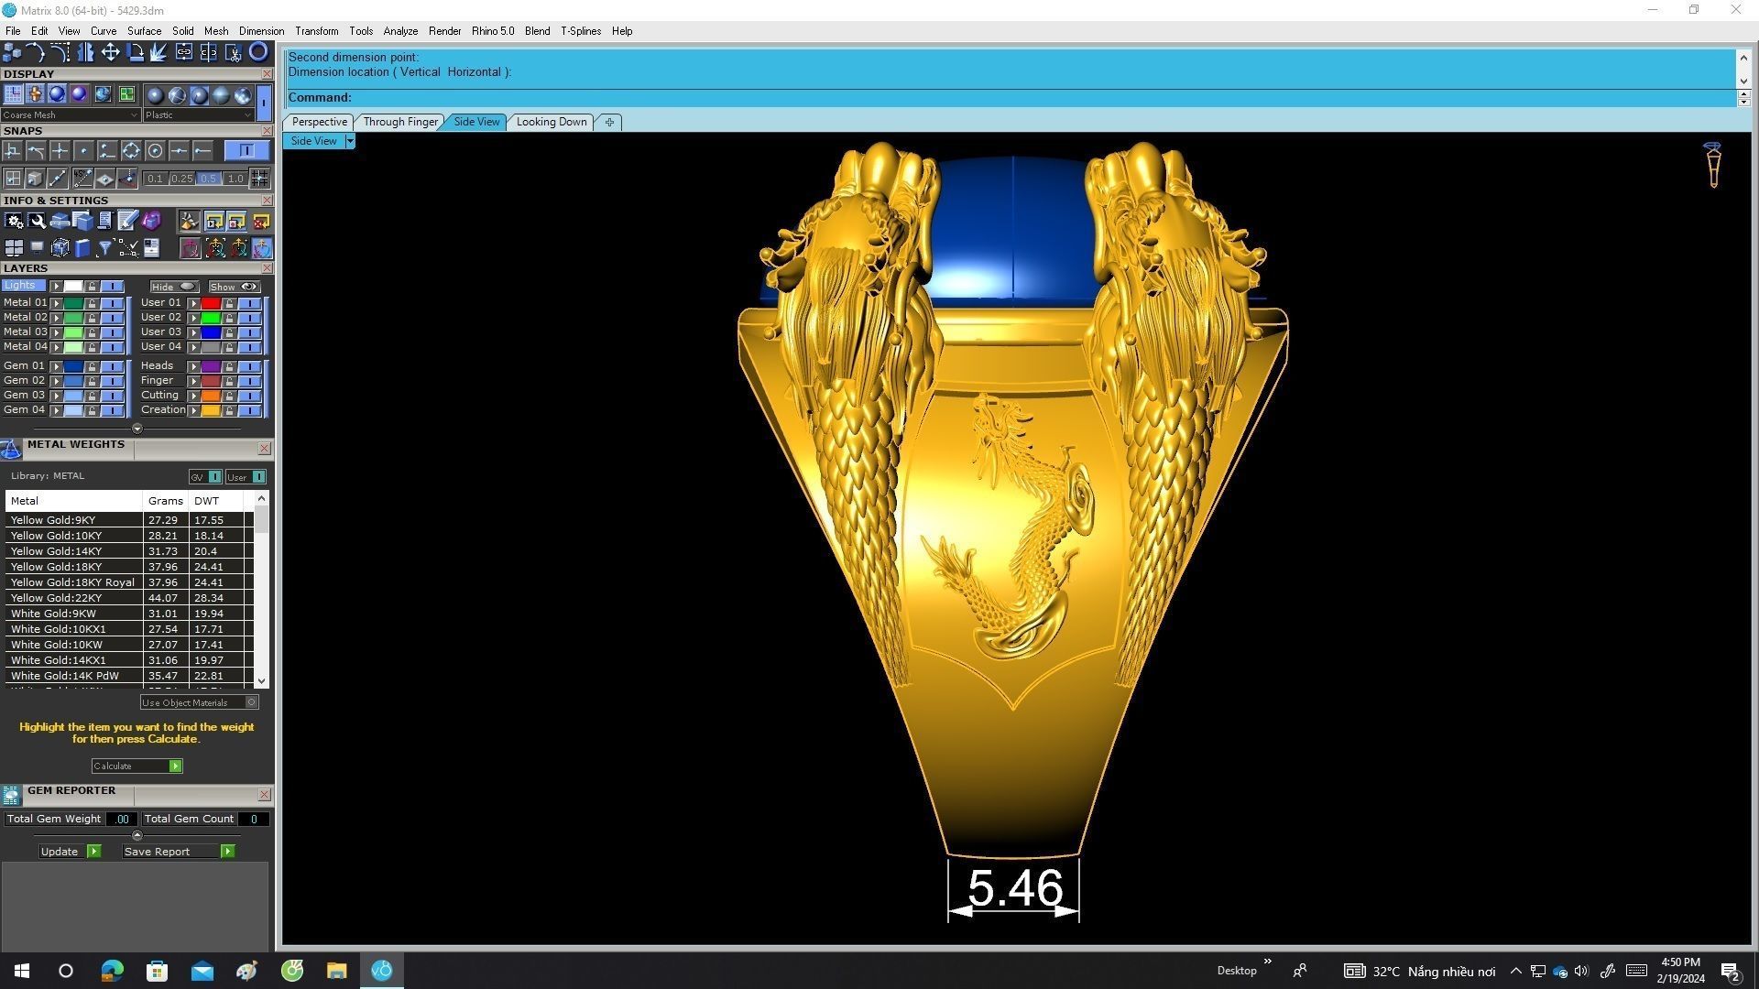Enable the center circle snap icon

(x=155, y=151)
